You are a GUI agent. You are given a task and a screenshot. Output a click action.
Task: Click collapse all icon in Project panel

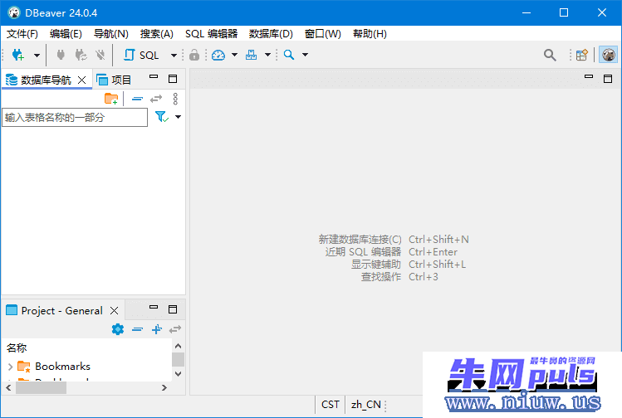(x=137, y=329)
